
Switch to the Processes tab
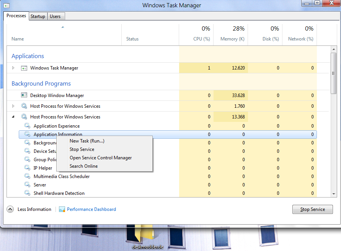click(x=16, y=16)
